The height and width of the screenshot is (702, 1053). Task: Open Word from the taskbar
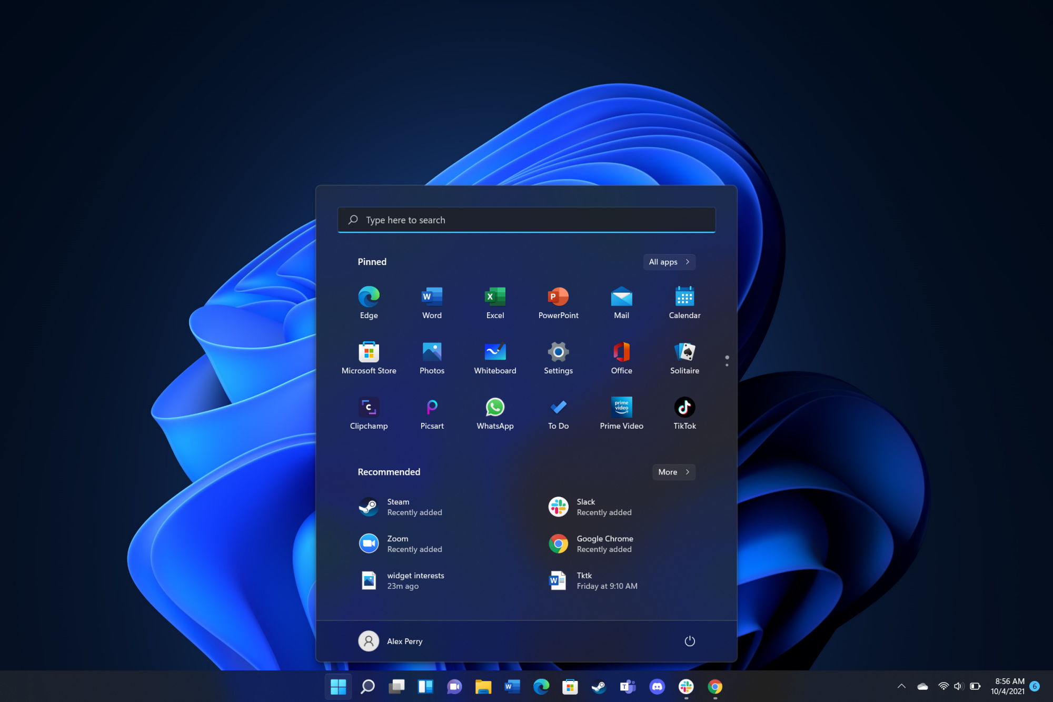click(512, 687)
